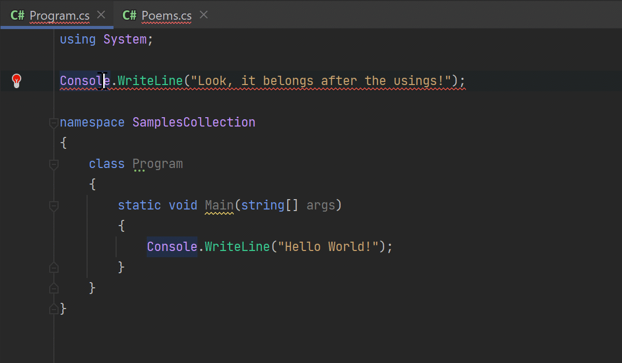Screen dimensions: 622x363
Task: Switch to the Poems.cs tab
Action: (x=166, y=16)
